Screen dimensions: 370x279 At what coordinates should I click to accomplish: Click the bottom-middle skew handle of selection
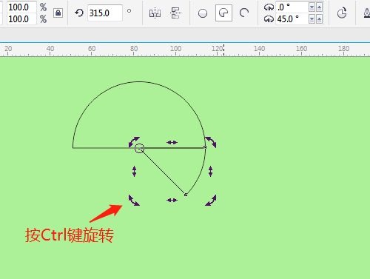click(x=172, y=200)
